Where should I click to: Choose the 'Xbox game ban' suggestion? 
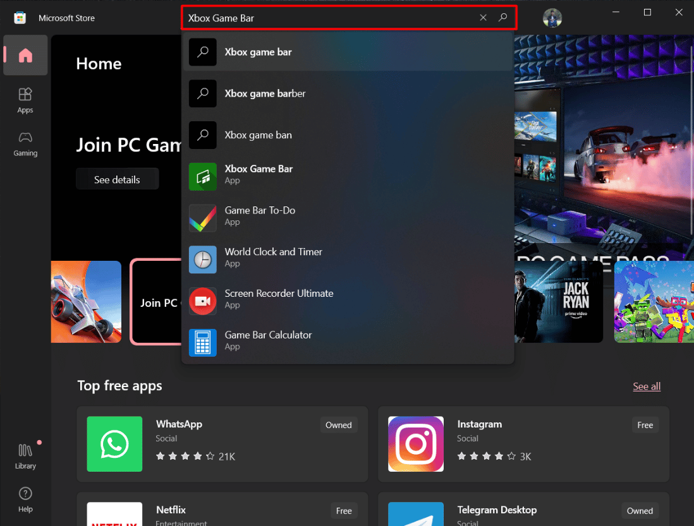point(348,135)
